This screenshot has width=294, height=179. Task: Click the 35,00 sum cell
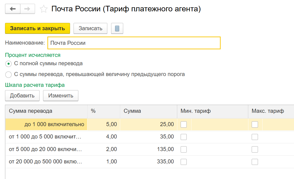[x=148, y=137]
